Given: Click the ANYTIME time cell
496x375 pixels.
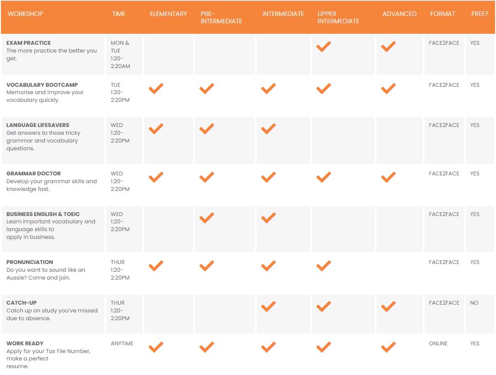Looking at the screenshot, I should point(122,343).
